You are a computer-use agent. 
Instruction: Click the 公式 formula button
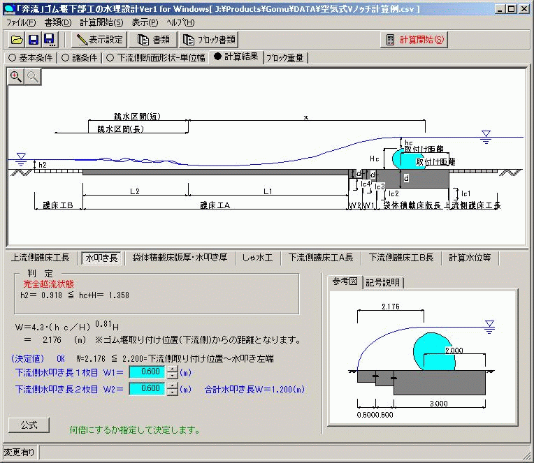29,425
